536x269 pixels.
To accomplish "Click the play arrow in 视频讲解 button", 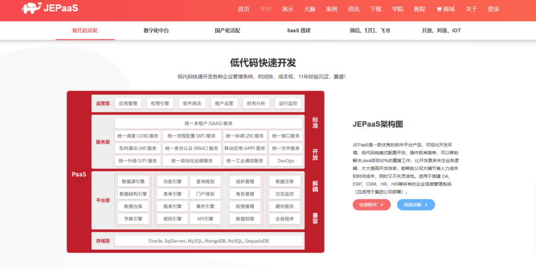I will point(426,205).
